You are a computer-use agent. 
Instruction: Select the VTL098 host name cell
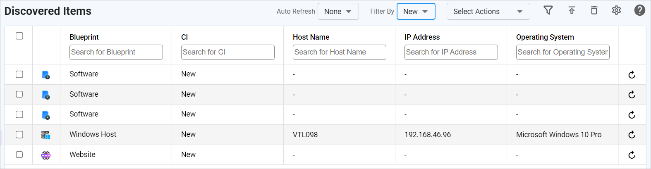[305, 135]
